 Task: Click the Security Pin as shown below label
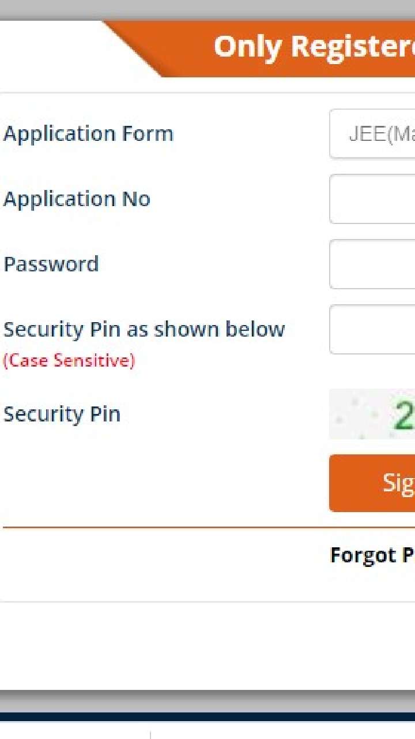pyautogui.click(x=144, y=330)
